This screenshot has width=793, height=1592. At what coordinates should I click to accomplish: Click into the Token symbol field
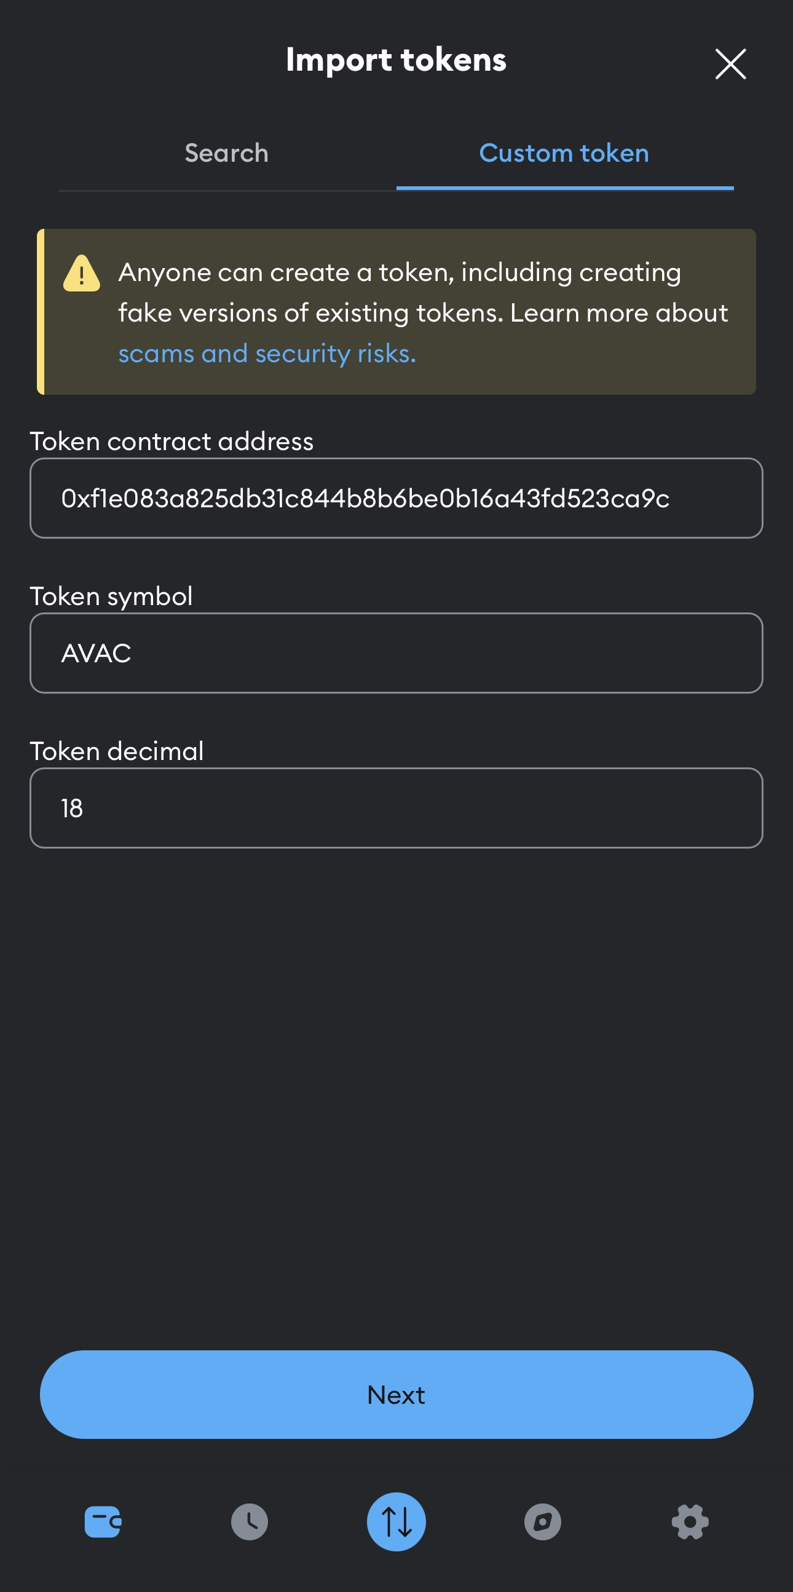[x=396, y=653]
